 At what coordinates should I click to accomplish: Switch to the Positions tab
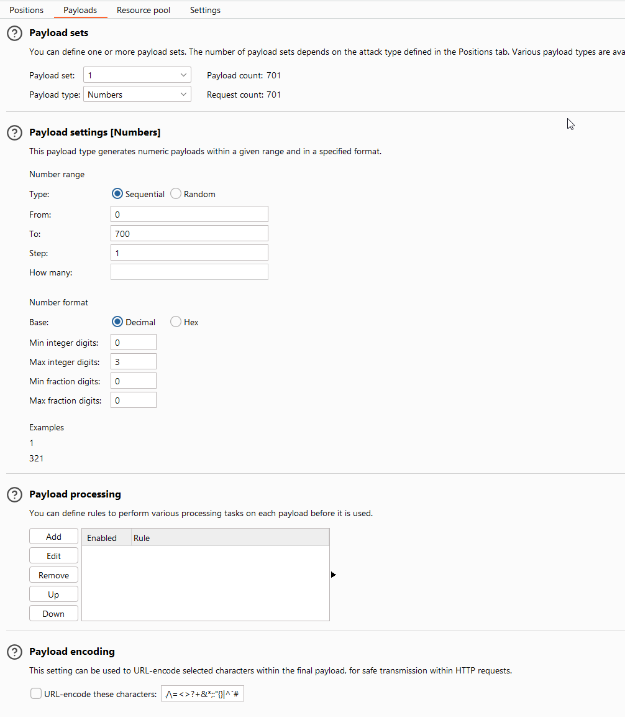[x=27, y=10]
